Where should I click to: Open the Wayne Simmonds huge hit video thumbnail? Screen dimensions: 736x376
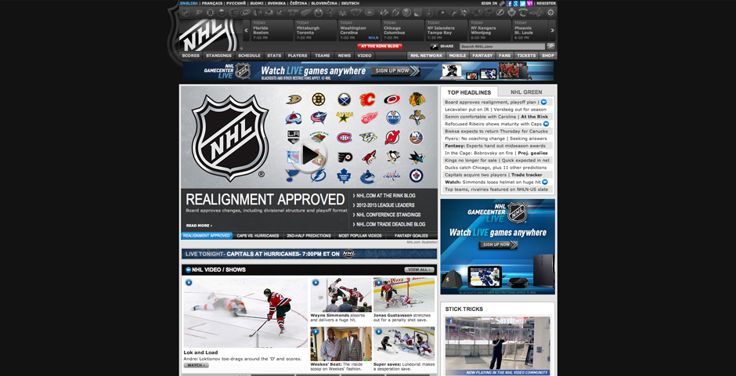(x=341, y=295)
